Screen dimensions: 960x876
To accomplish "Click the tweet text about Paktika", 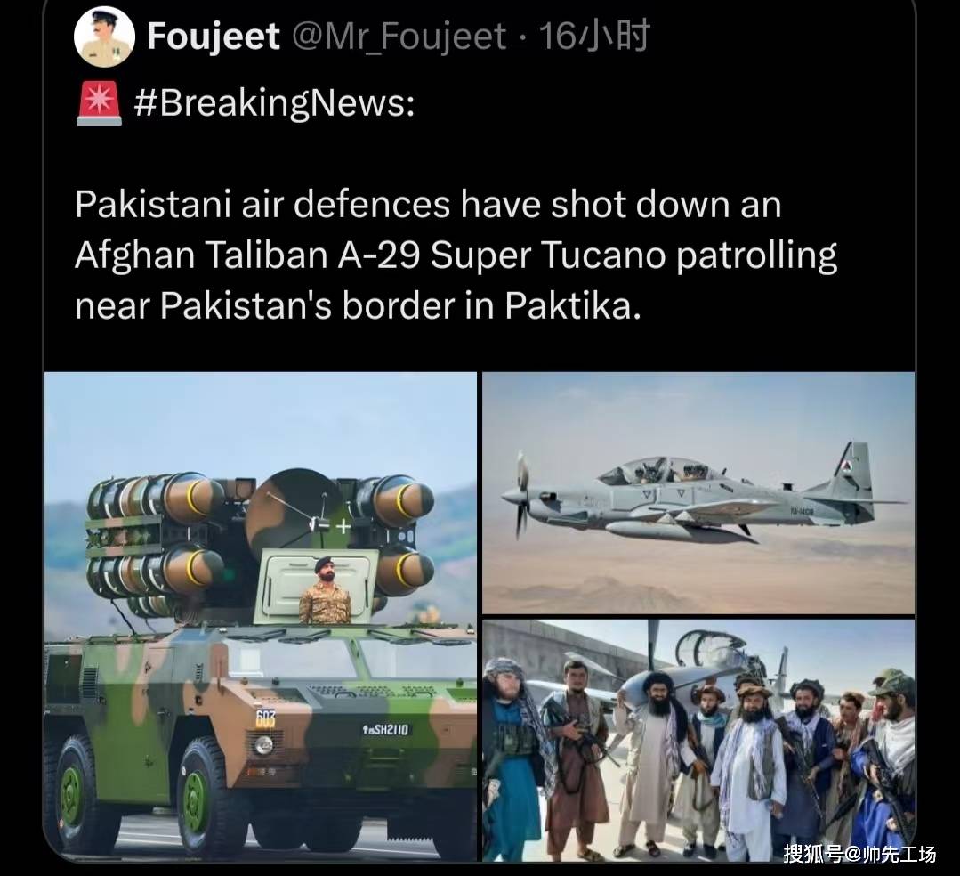I will 456,255.
